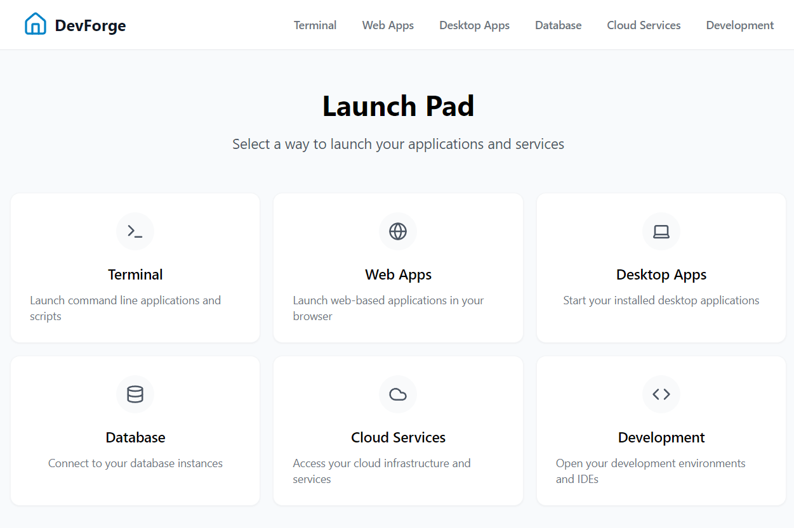Click the "Launch command line applications and scripts" text

[x=126, y=308]
